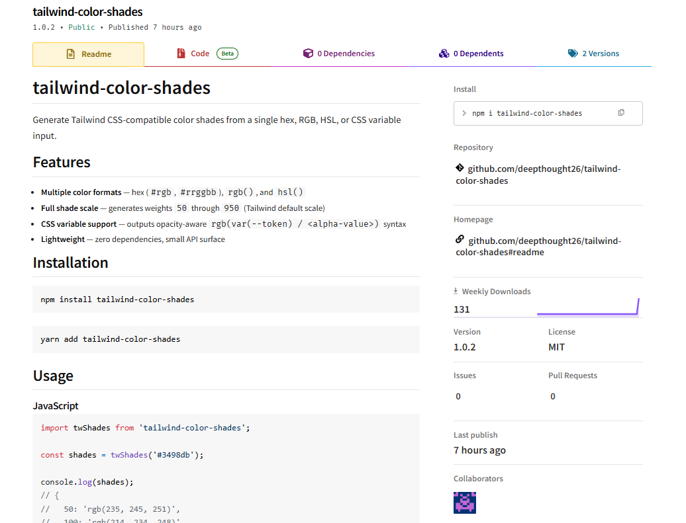686x523 pixels.
Task: Click the console.log(shades) code line
Action: pos(87,482)
